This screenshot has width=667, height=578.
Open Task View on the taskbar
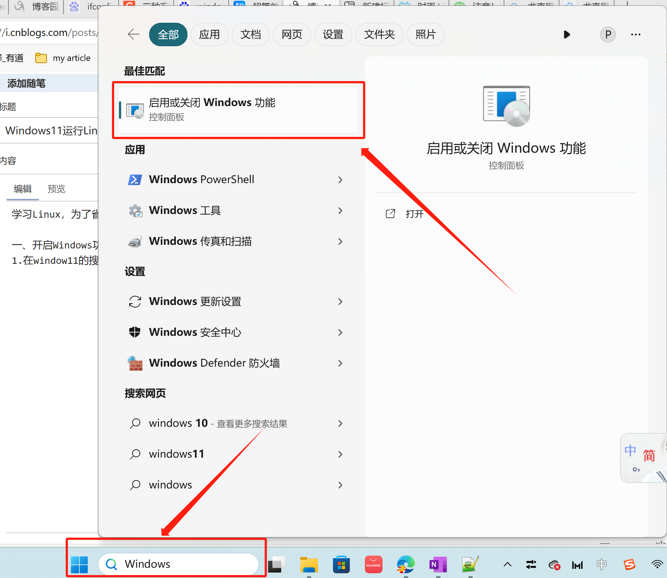click(277, 564)
